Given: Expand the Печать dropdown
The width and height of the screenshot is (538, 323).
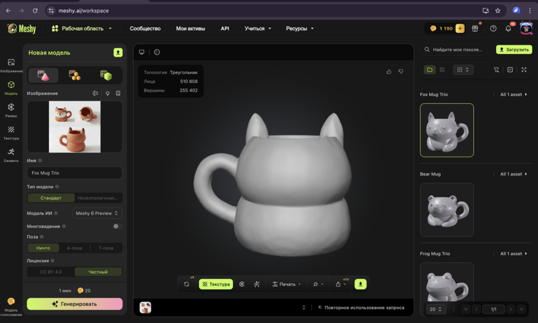Looking at the screenshot, I should 286,284.
